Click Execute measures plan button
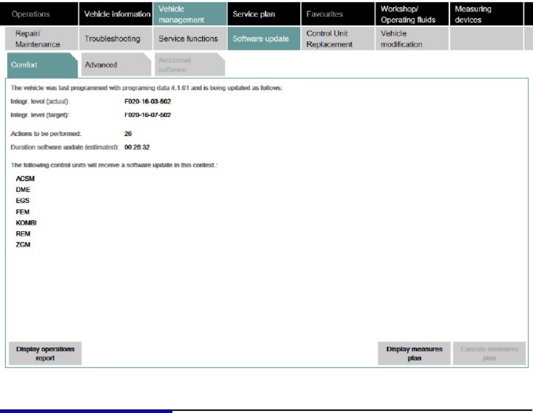 pos(489,353)
